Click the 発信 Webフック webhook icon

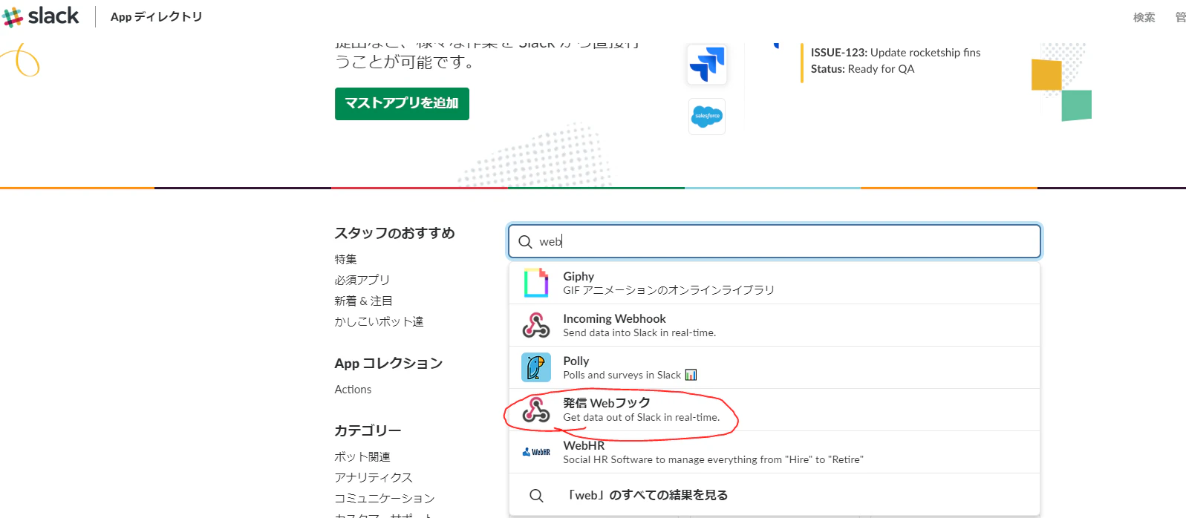[x=536, y=410]
